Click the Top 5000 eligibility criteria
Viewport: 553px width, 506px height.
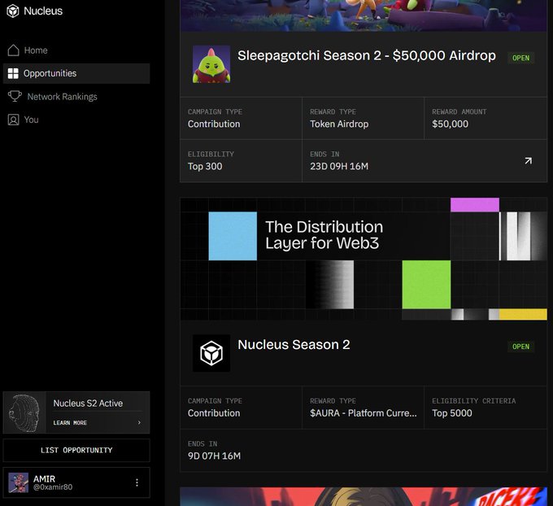[452, 412]
